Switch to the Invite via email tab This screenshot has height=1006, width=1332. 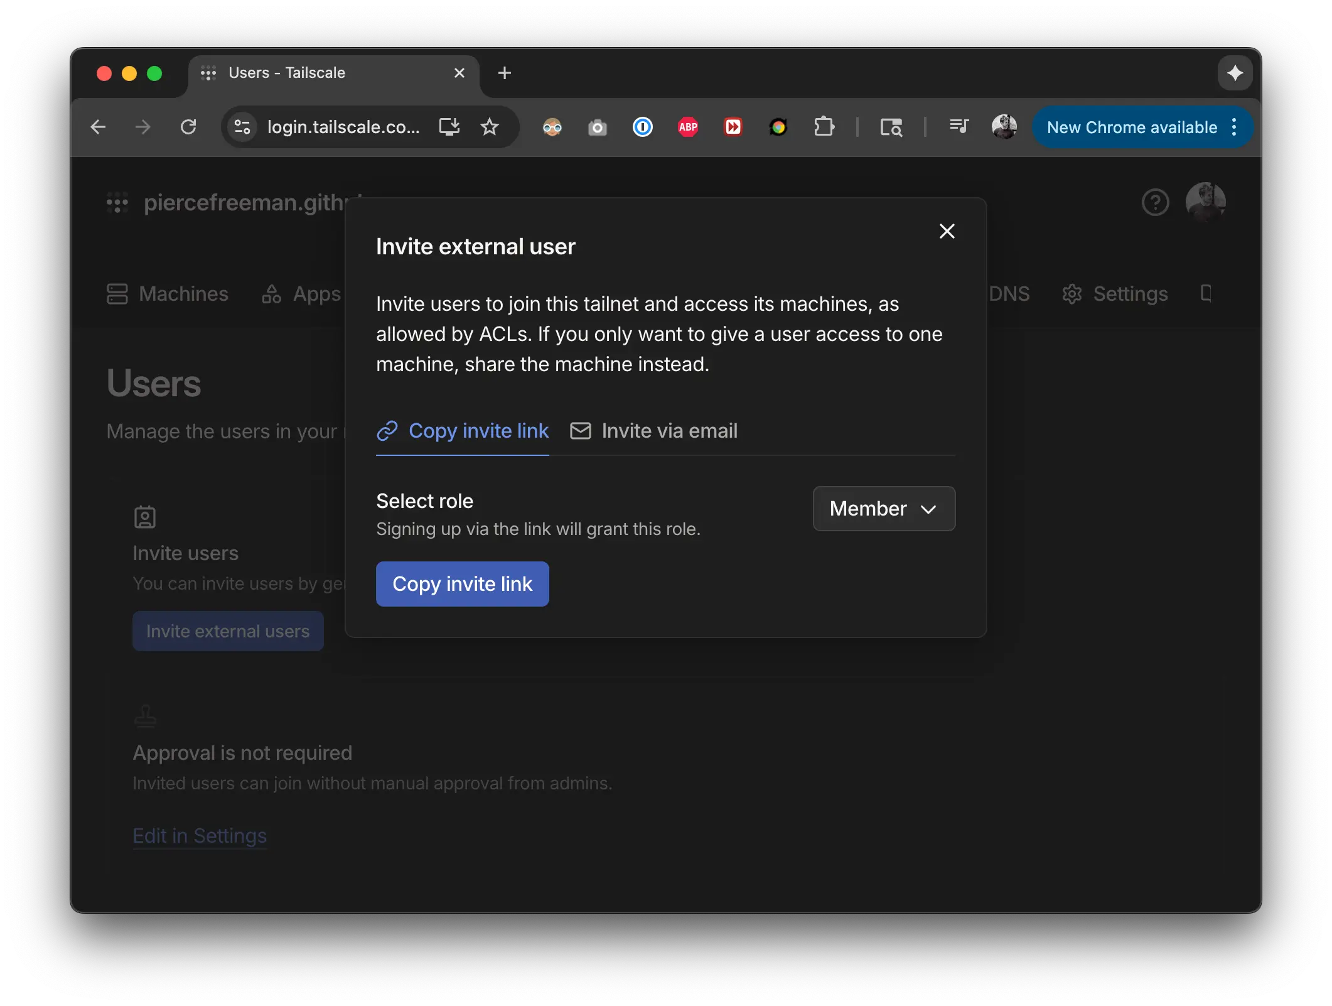point(655,431)
